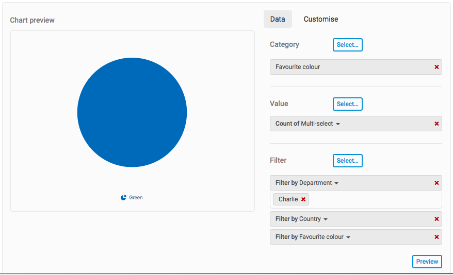The height and width of the screenshot is (275, 453).
Task: Click Select button next to Filter
Action: tap(347, 161)
